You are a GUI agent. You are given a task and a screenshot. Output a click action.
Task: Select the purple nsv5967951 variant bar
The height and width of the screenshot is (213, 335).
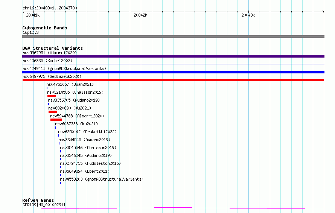[x=173, y=56]
